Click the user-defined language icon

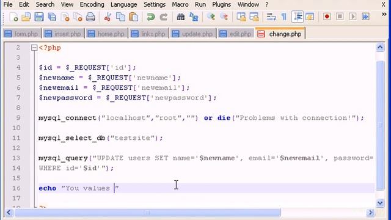tap(310, 17)
